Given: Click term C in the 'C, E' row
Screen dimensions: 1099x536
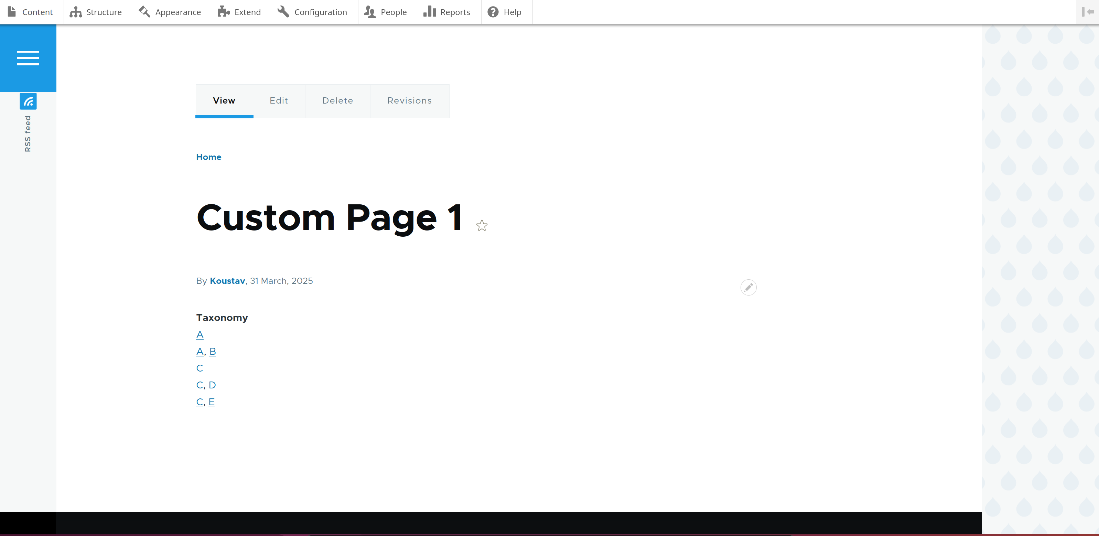Looking at the screenshot, I should tap(200, 402).
